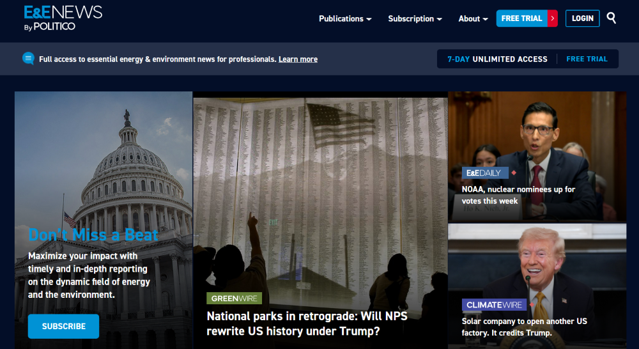Expand the Publications dropdown menu
Screen dimensions: 639x349
pyautogui.click(x=345, y=19)
